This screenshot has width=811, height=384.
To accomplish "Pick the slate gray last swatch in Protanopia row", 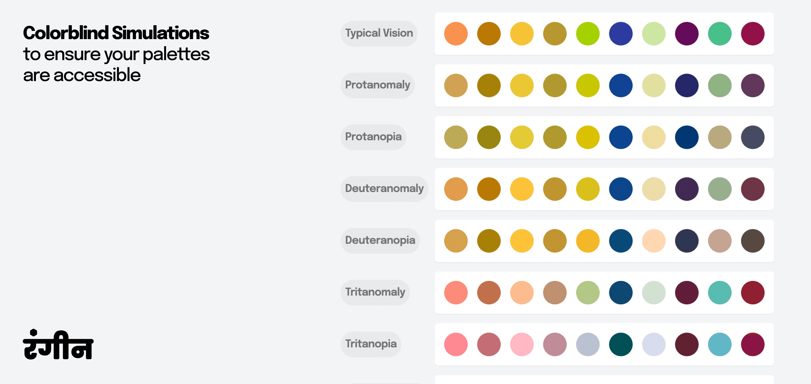I will point(753,137).
